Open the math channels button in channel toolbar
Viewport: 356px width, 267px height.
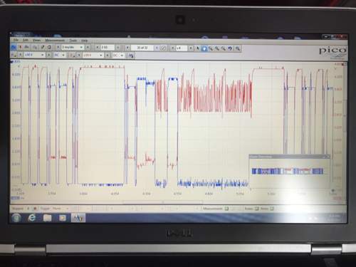point(130,56)
